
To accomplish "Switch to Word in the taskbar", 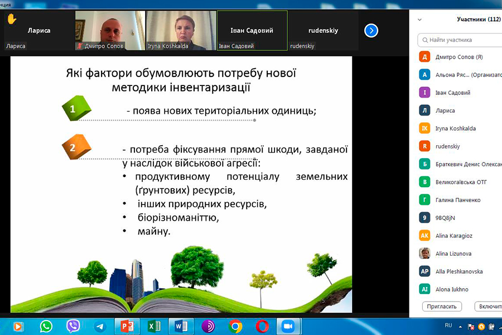I will coord(181,326).
